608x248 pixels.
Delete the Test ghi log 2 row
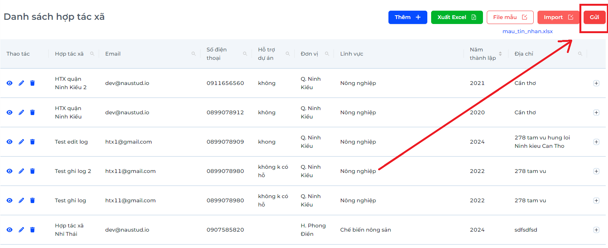(x=32, y=171)
